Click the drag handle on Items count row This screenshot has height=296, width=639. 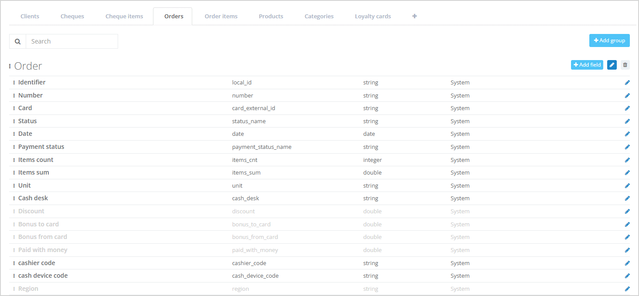point(14,160)
